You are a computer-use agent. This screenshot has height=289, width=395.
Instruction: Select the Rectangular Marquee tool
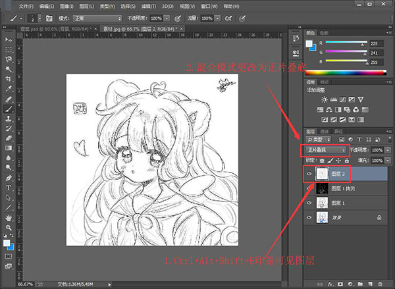pos(9,49)
